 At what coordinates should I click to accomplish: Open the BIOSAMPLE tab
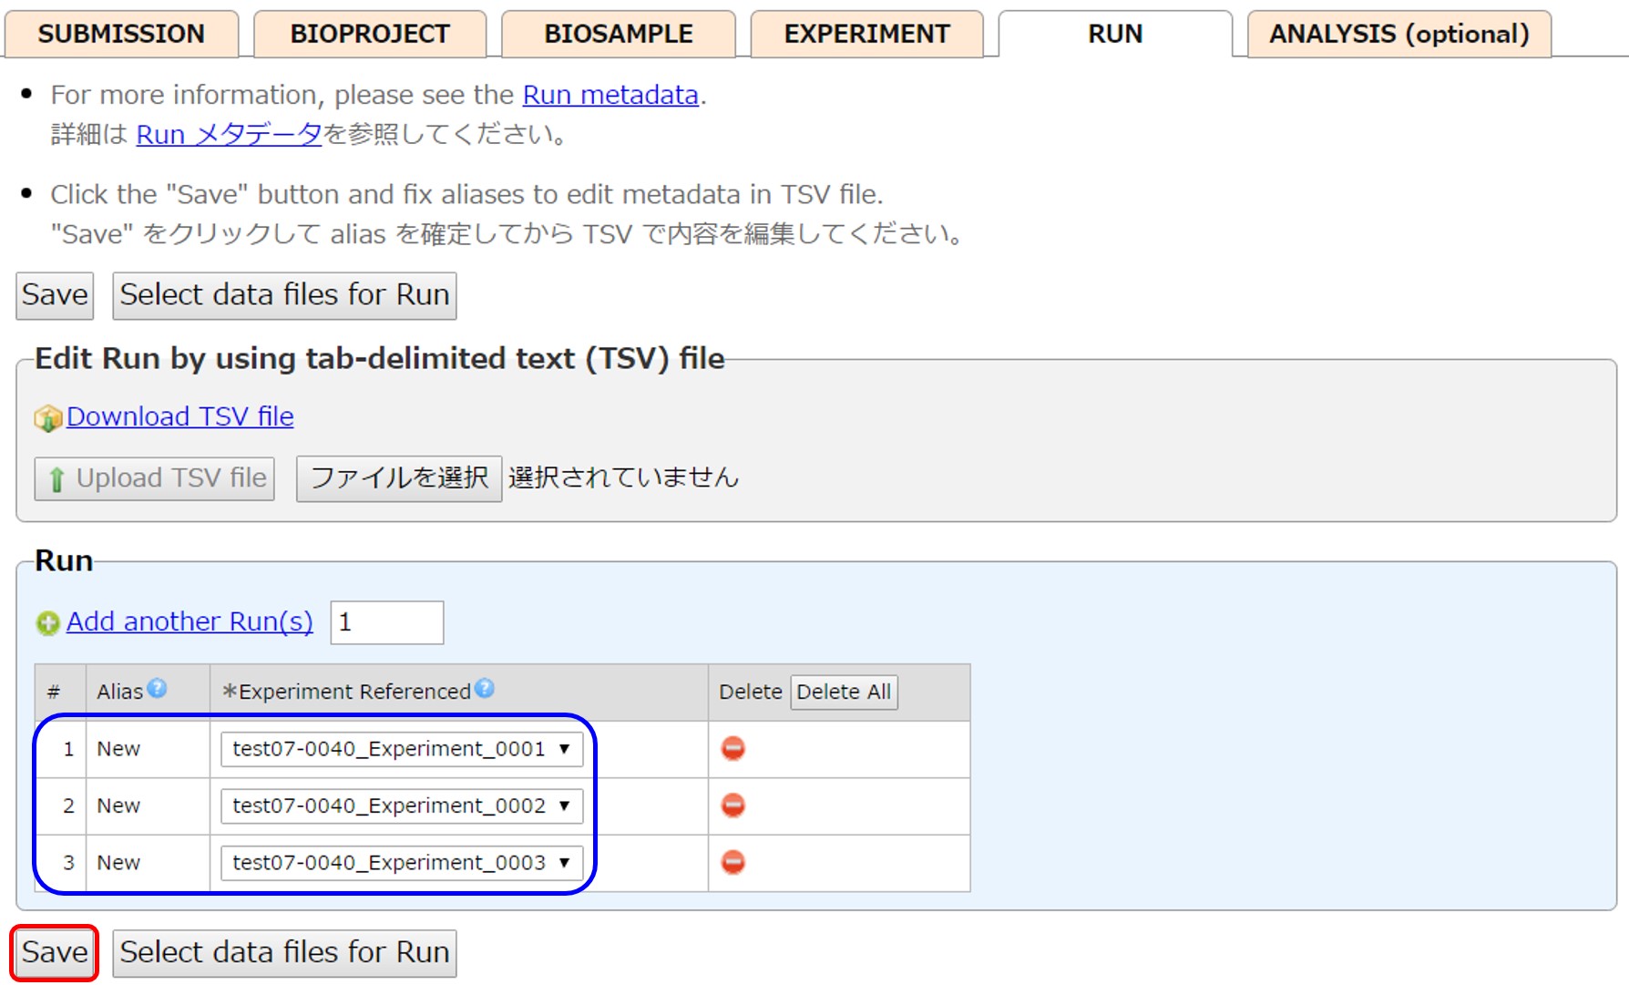[618, 34]
